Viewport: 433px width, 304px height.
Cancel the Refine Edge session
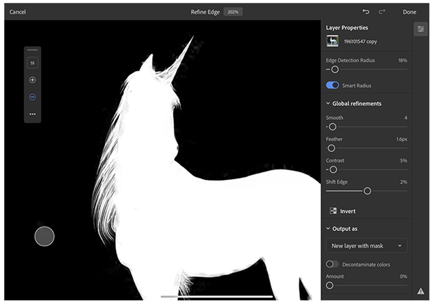[x=18, y=12]
